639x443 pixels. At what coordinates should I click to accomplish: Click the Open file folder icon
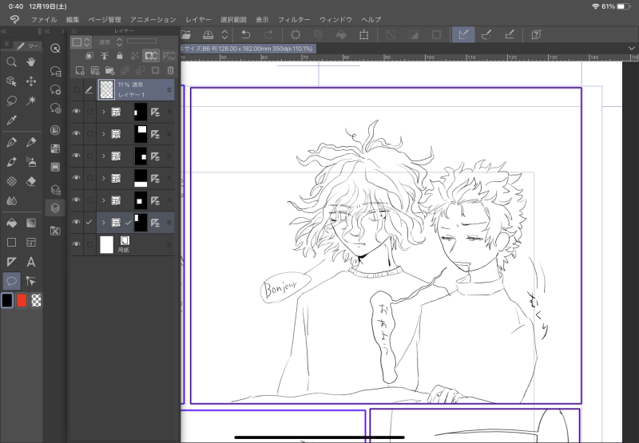(186, 34)
